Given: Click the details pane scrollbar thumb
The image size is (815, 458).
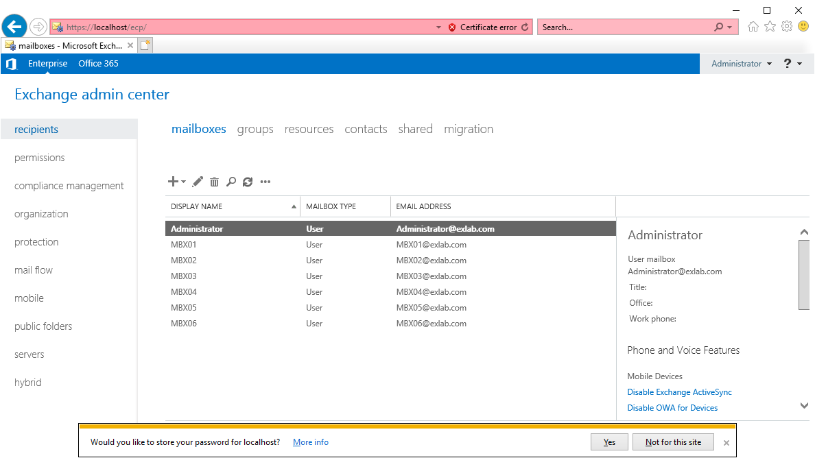Looking at the screenshot, I should (x=803, y=275).
